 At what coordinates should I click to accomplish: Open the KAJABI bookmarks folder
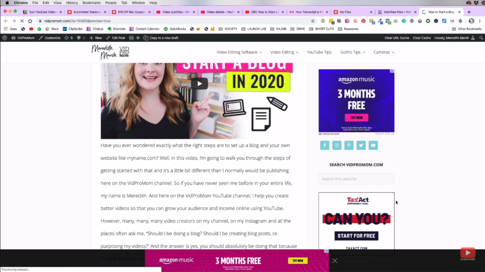[x=278, y=29]
